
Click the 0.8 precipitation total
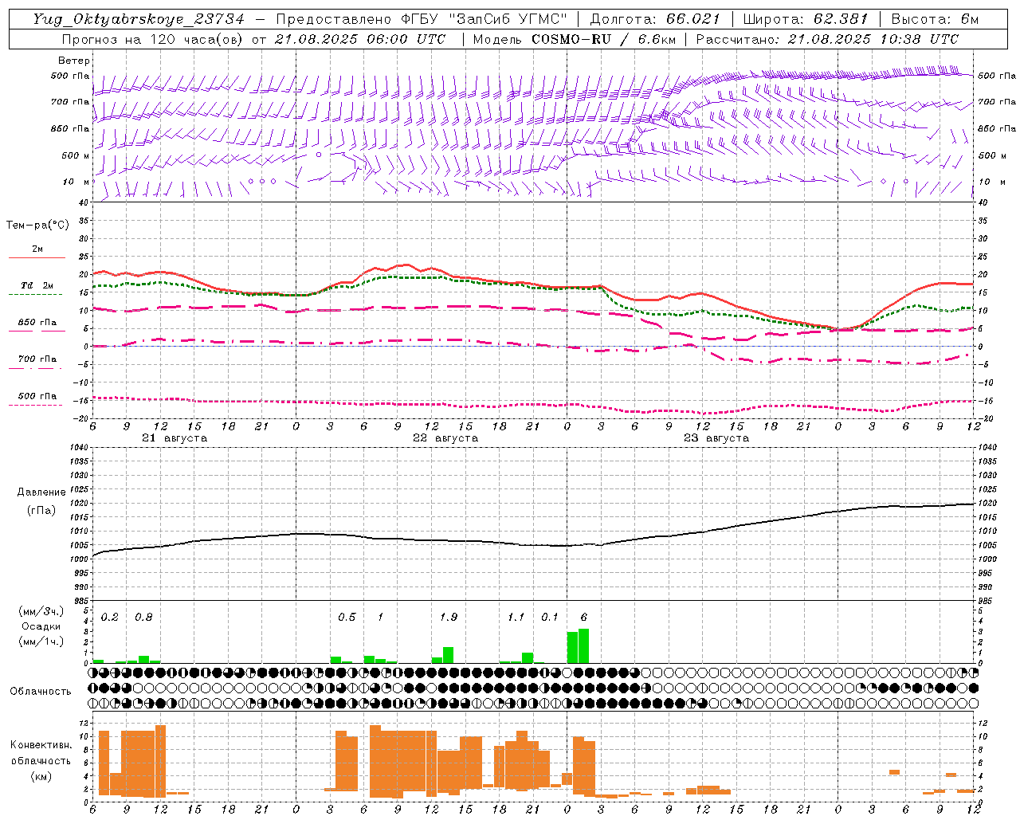tap(143, 618)
